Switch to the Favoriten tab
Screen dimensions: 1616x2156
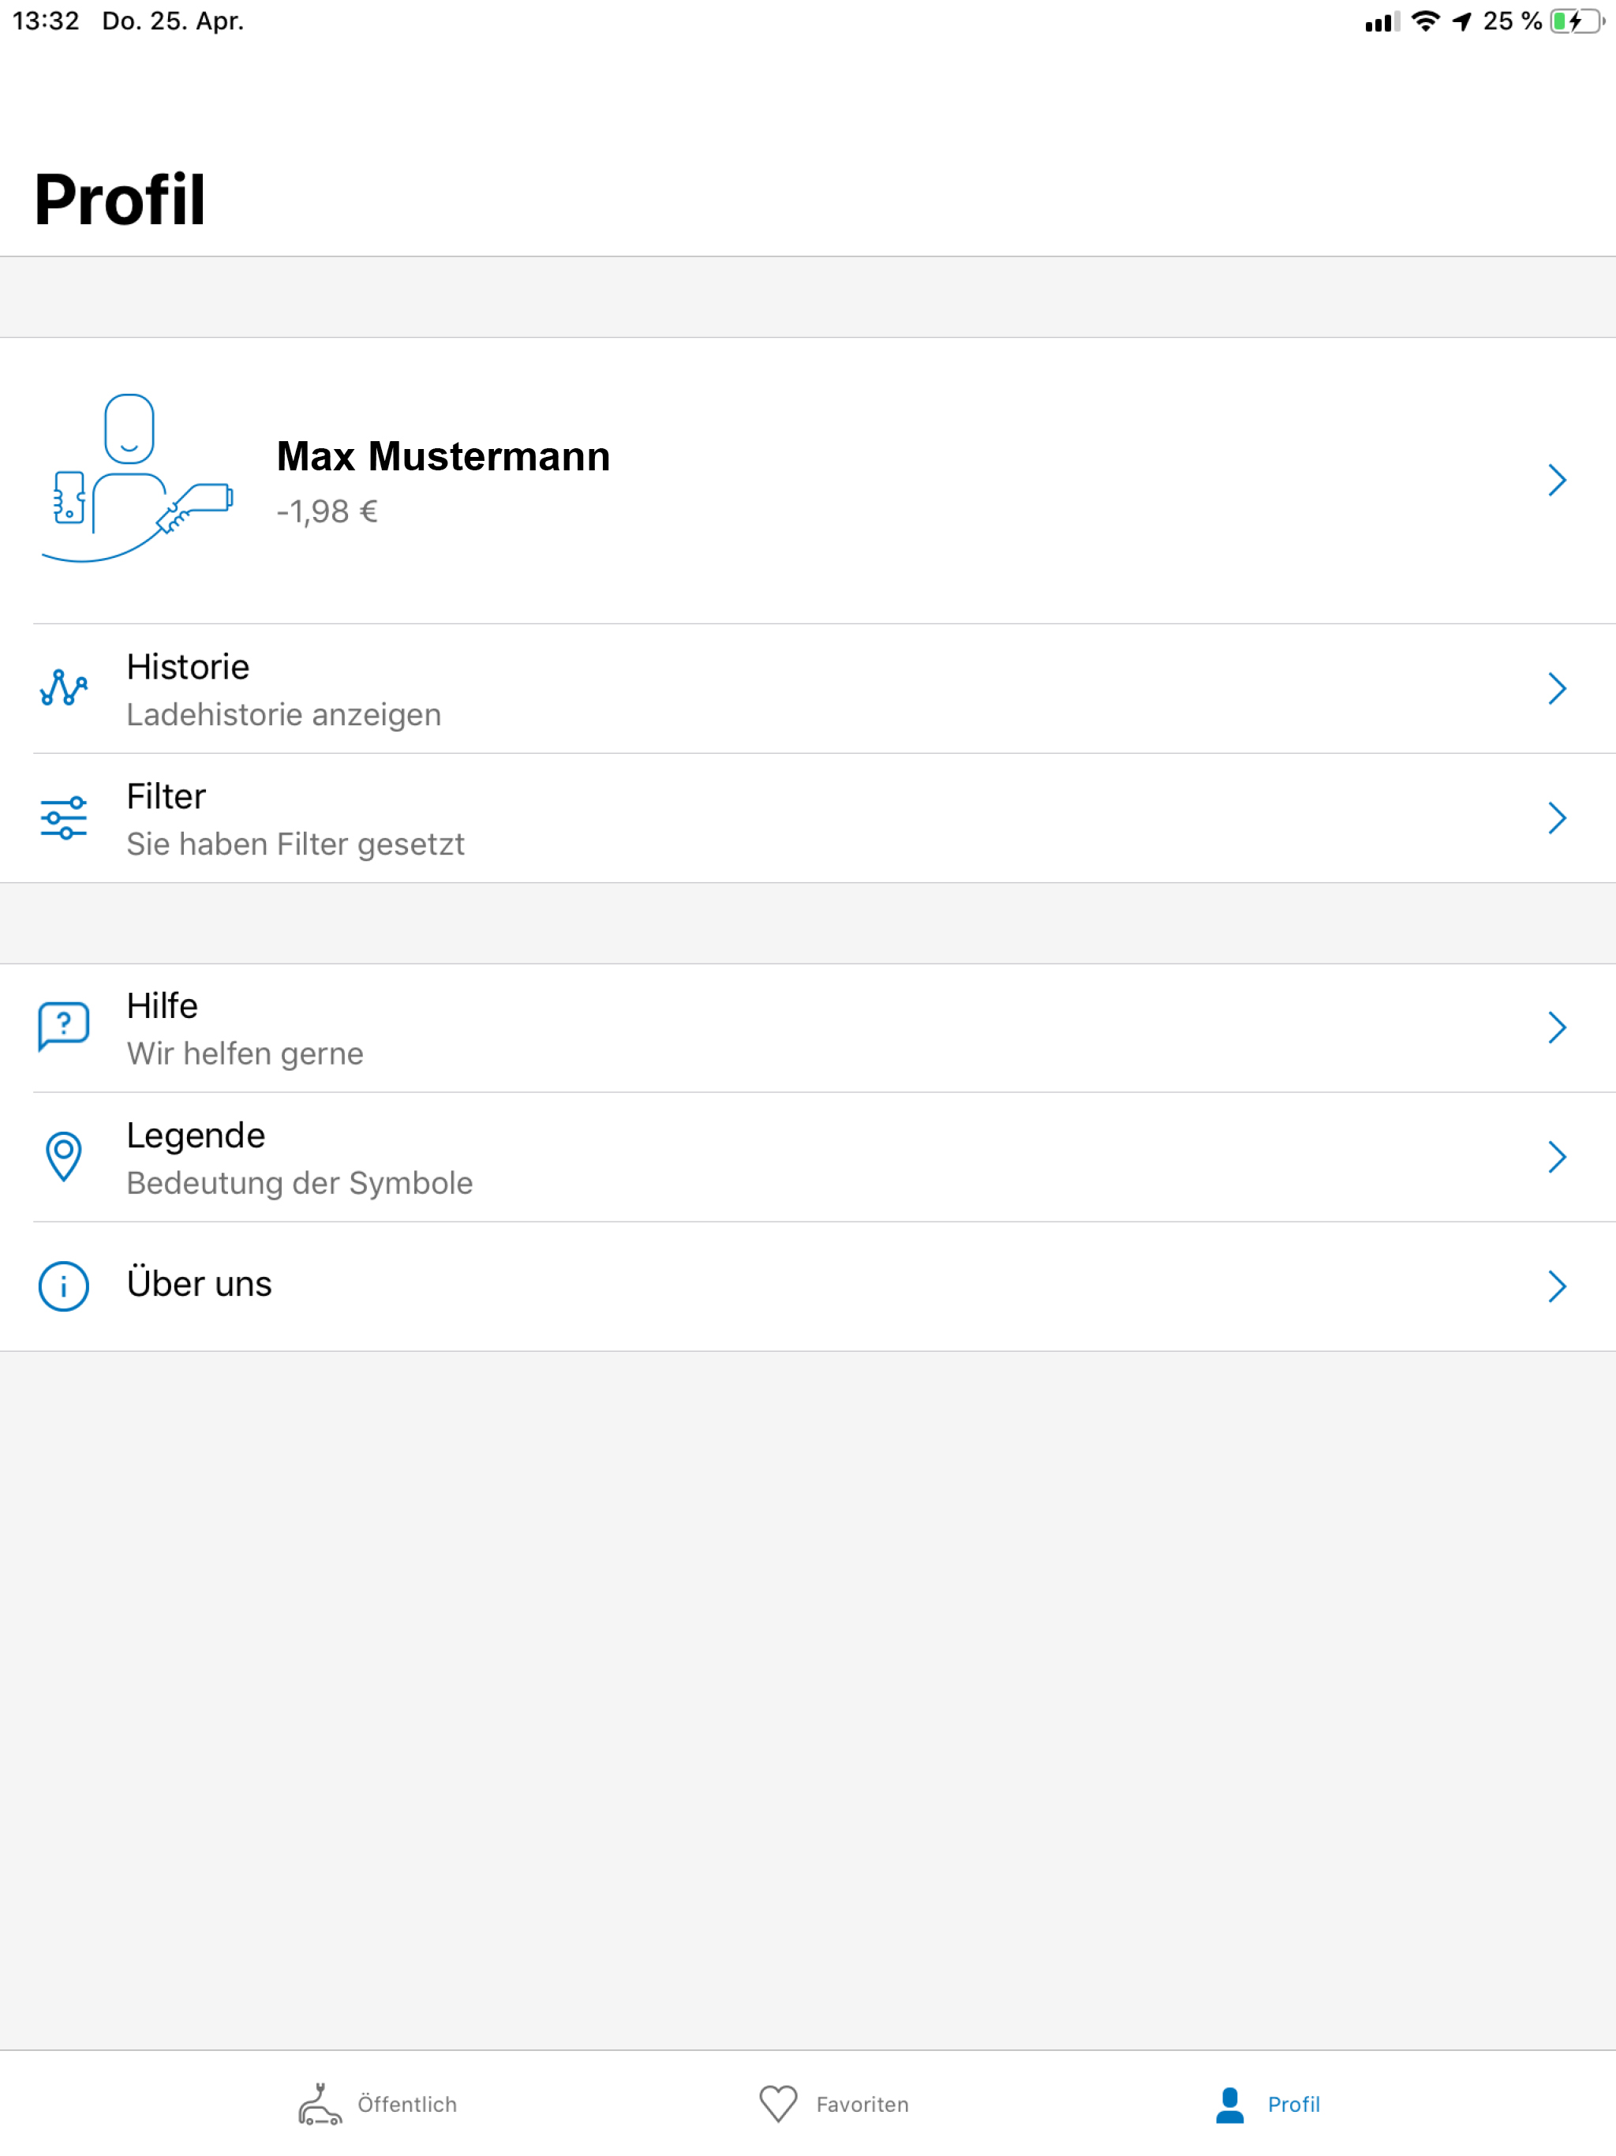coord(833,2105)
